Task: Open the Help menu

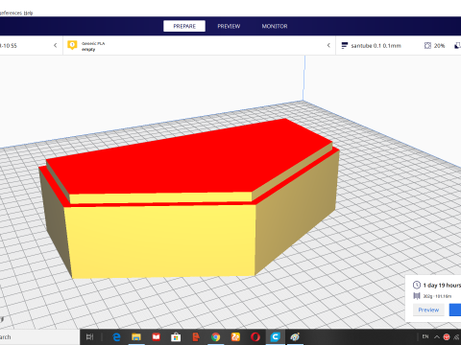Action: (x=29, y=13)
